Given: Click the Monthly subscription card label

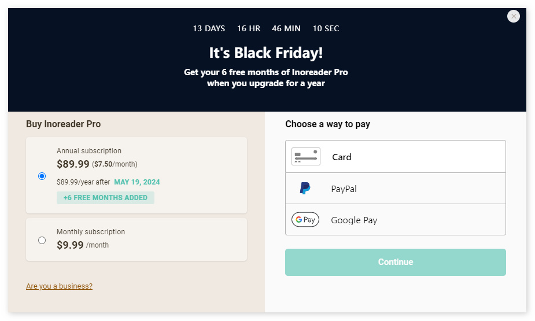Looking at the screenshot, I should coord(91,232).
